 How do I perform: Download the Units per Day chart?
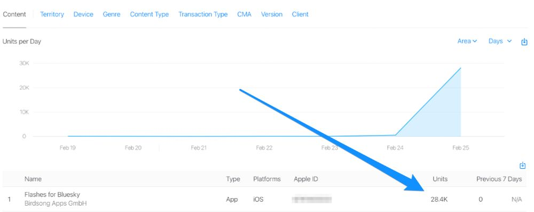pos(524,42)
